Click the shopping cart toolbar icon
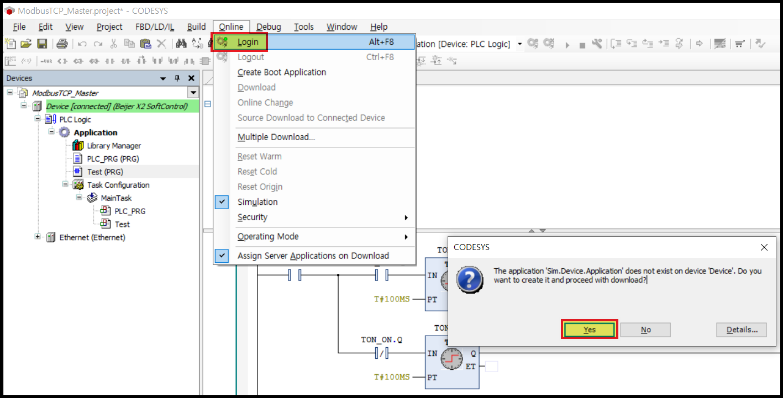 click(x=740, y=44)
